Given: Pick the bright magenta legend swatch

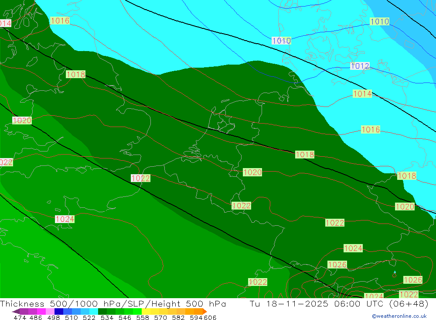Looking at the screenshot, I should point(41,311).
